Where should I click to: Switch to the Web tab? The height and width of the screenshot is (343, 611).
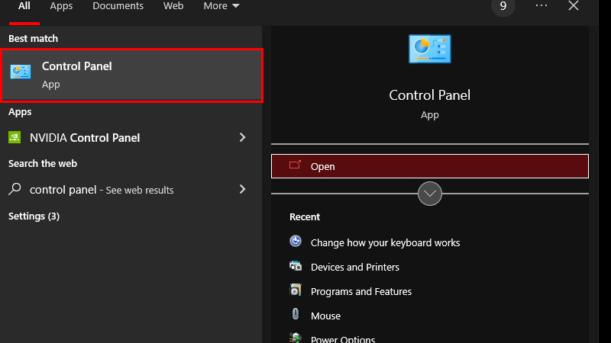173,6
